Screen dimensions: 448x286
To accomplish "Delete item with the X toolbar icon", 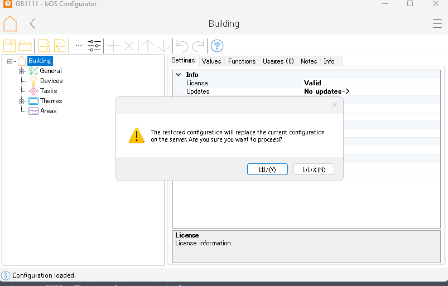I will [129, 46].
